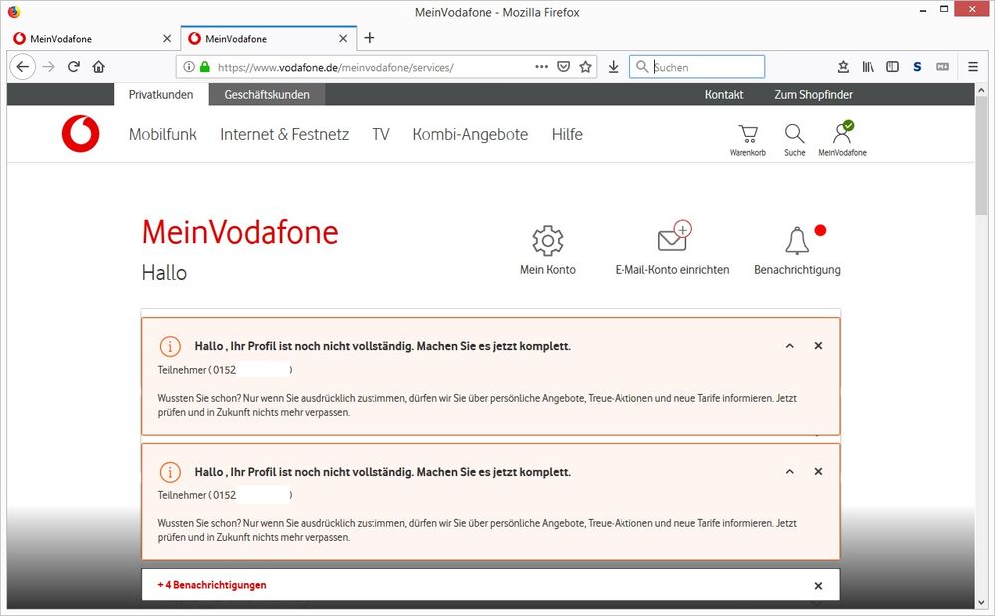The height and width of the screenshot is (616, 995).
Task: Click the page vertical scrollbar thumb
Action: click(981, 155)
